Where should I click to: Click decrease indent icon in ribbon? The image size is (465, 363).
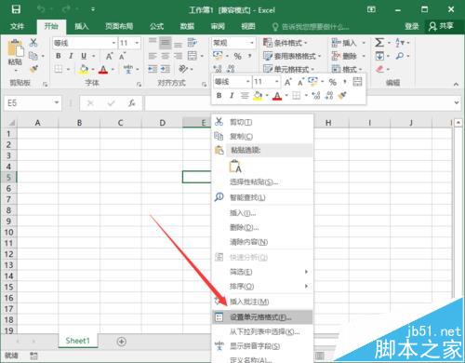point(153,69)
